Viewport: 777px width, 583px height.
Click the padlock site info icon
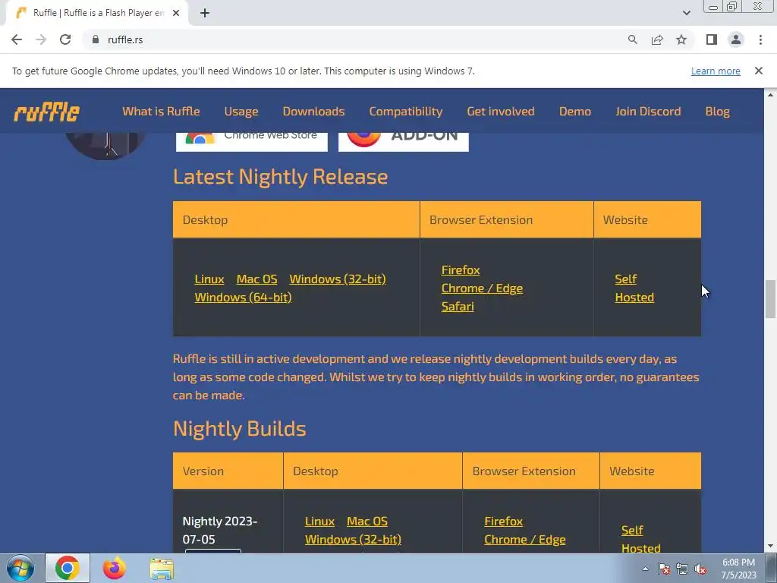click(96, 39)
